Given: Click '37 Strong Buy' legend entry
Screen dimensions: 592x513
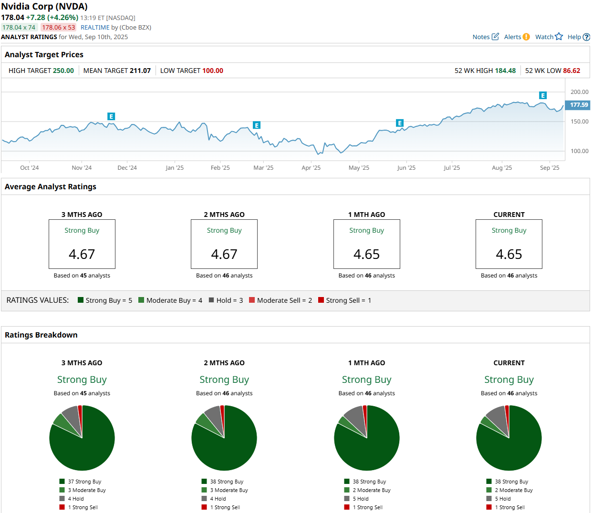Looking at the screenshot, I should (80, 482).
